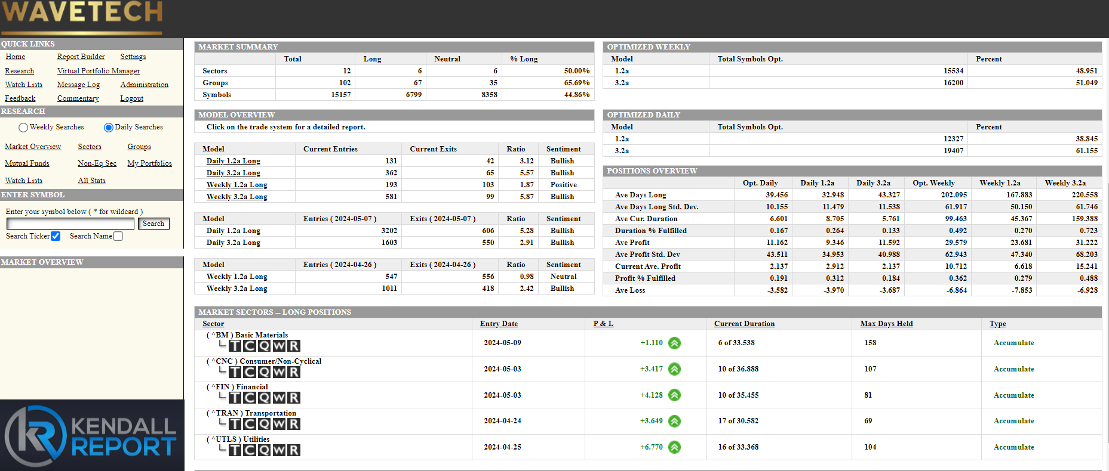Viewport: 1109px width, 471px height.
Task: Open the Mutual Funds link
Action: 27,163
